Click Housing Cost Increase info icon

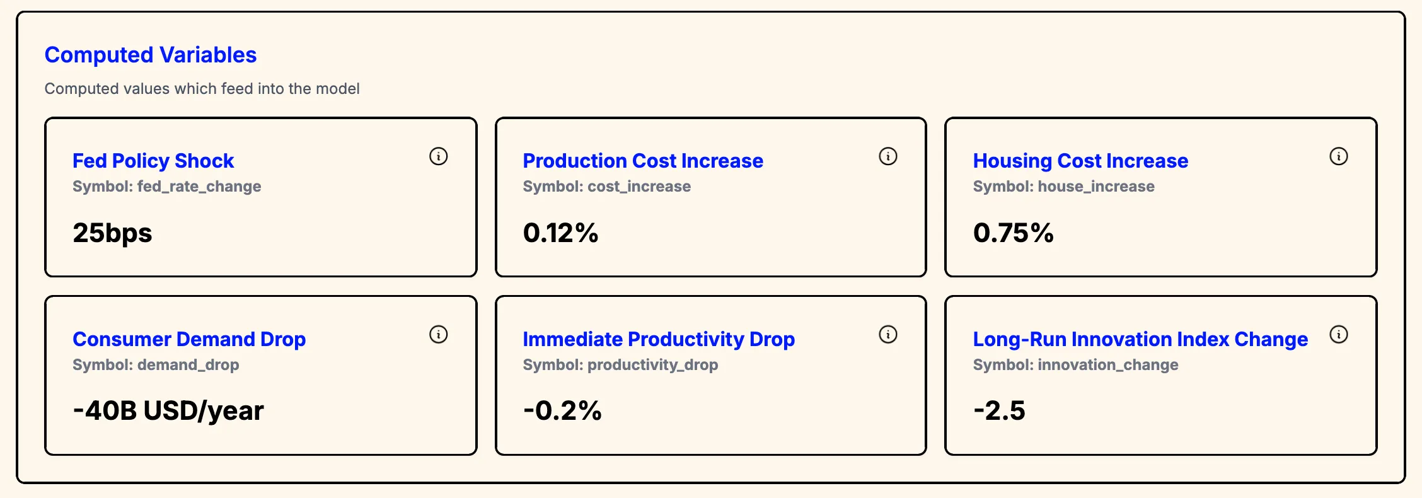pos(1338,156)
